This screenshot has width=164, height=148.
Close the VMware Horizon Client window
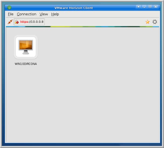(156, 7)
